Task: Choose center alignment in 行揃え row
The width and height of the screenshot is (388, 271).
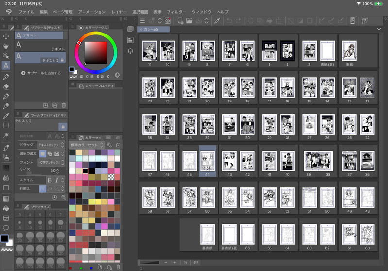Action: 50,189
